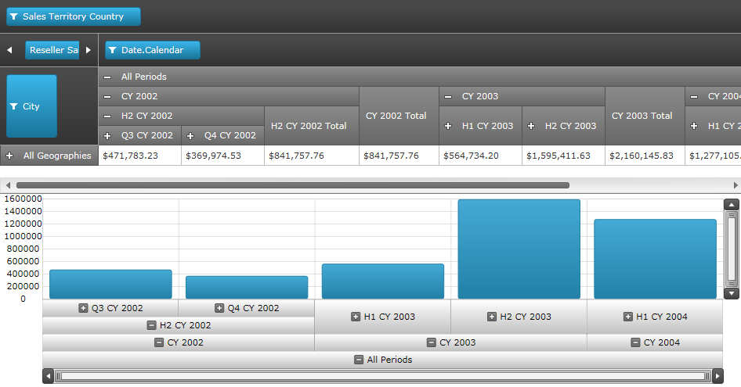Click the filter icon on Sales Territory Country

pyautogui.click(x=14, y=16)
